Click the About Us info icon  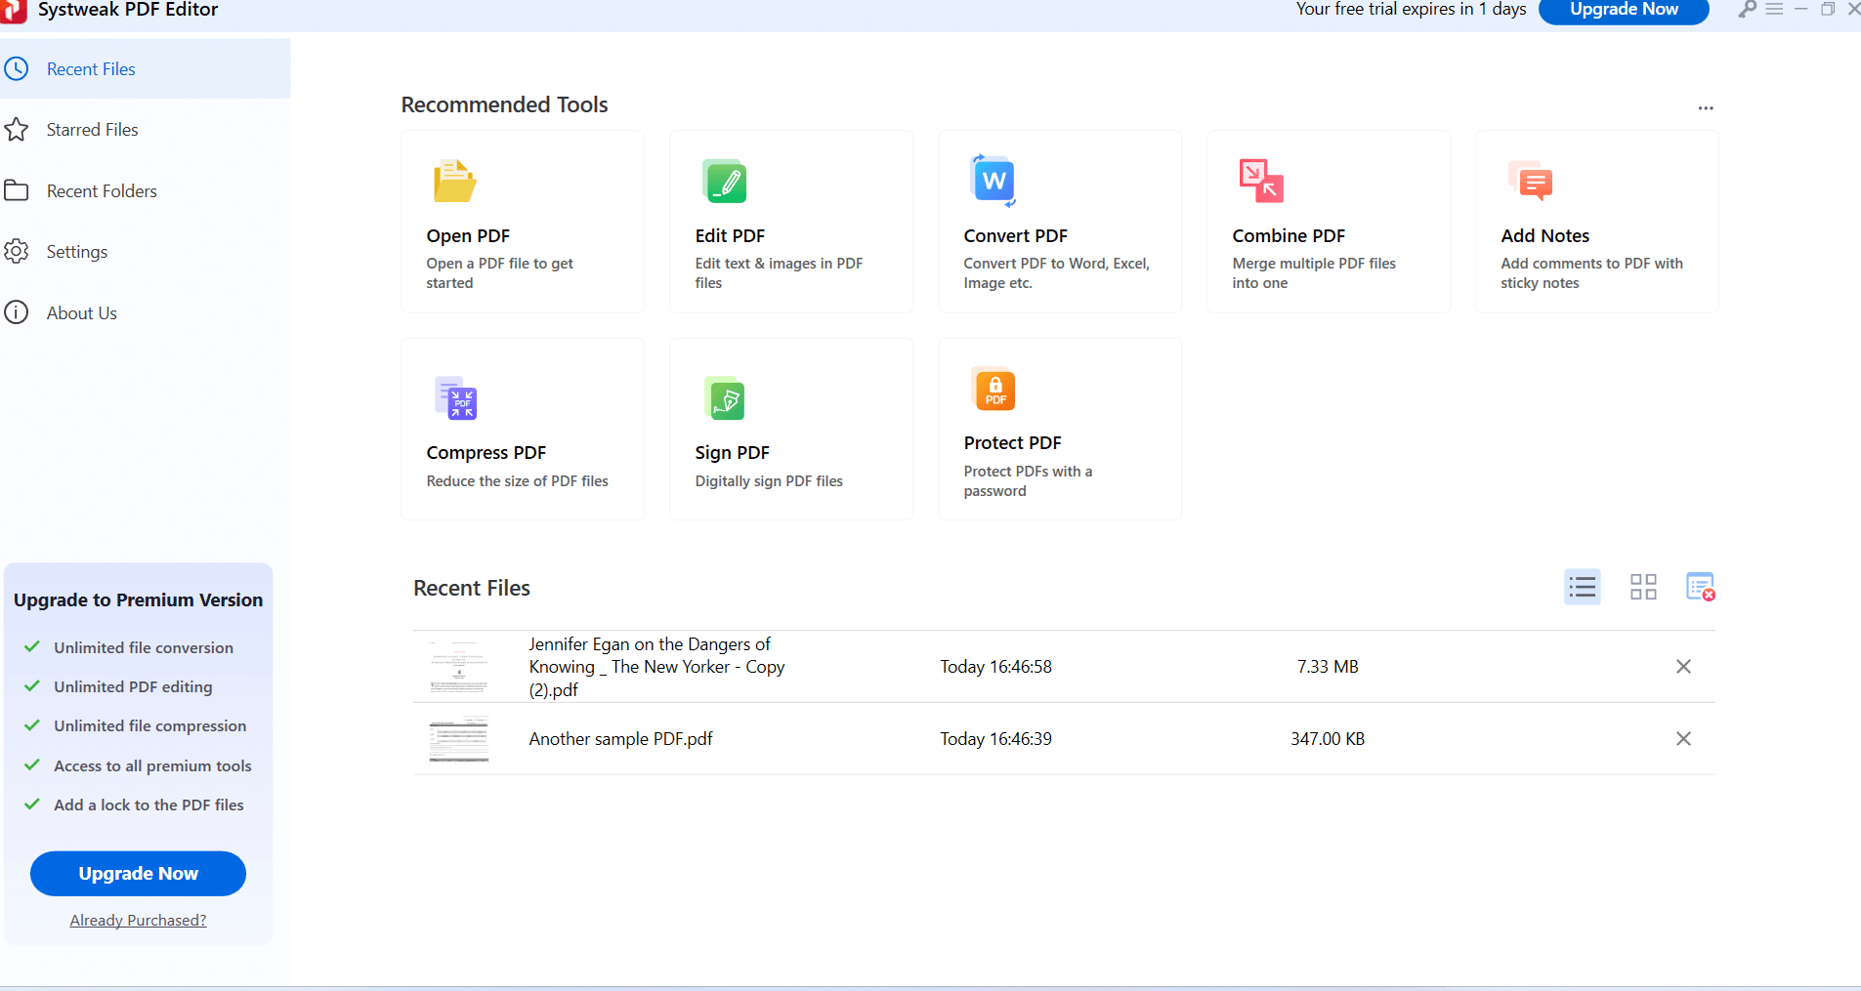tap(17, 312)
